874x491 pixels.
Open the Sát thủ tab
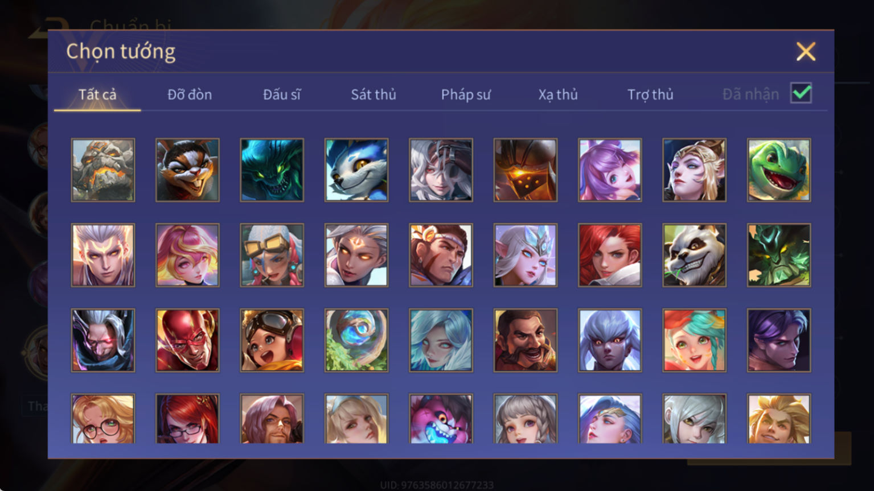[374, 94]
